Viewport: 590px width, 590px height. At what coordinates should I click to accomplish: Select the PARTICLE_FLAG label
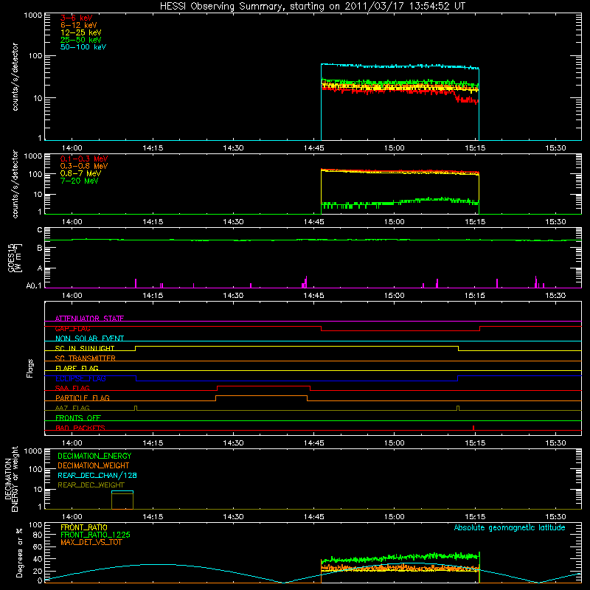point(83,398)
